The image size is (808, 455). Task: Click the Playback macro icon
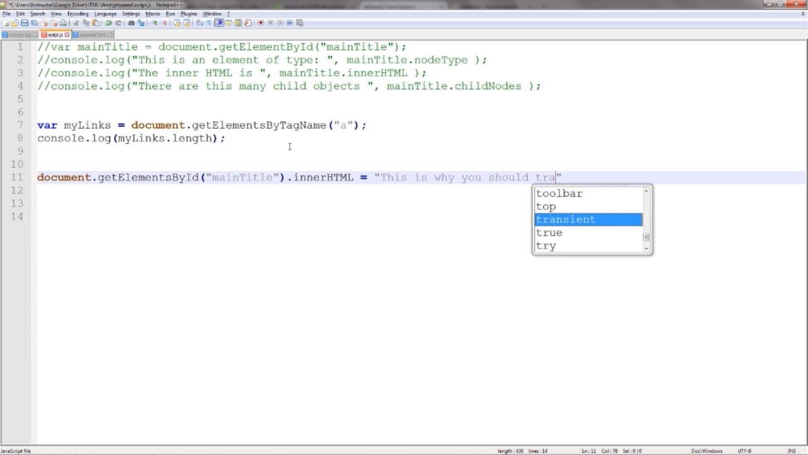click(x=280, y=23)
